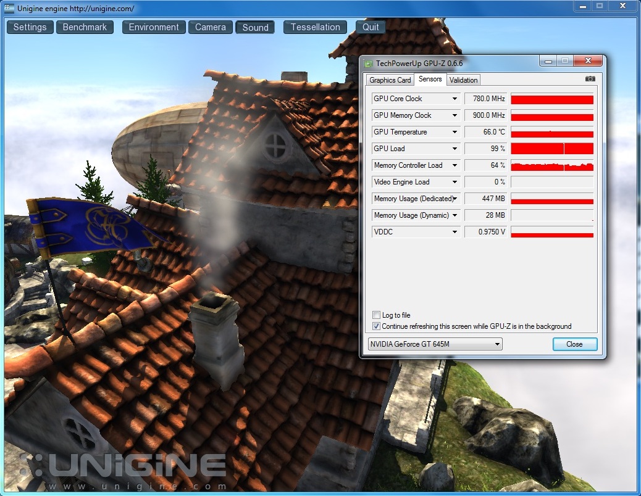The image size is (641, 496).
Task: Expand the GPU Load sensor dropdown
Action: pyautogui.click(x=455, y=149)
